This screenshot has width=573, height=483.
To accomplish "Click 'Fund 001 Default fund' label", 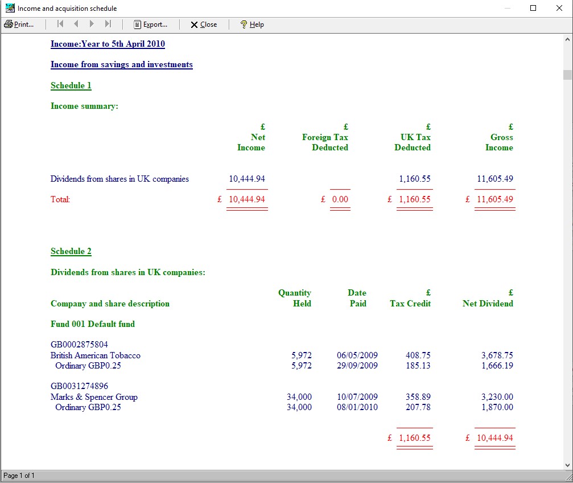I will click(93, 324).
